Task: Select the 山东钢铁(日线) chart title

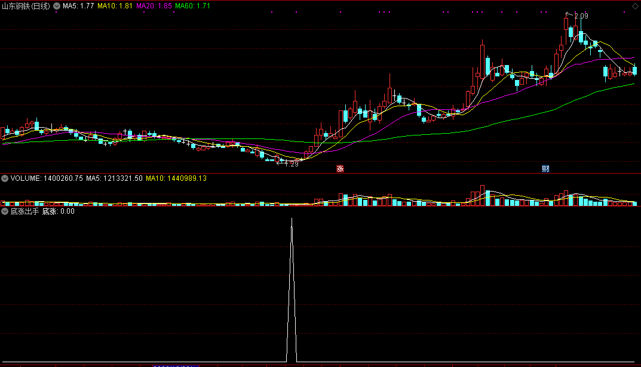Action: coord(26,6)
